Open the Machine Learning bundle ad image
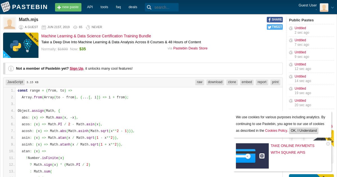This screenshot has width=337, height=177. (21, 45)
